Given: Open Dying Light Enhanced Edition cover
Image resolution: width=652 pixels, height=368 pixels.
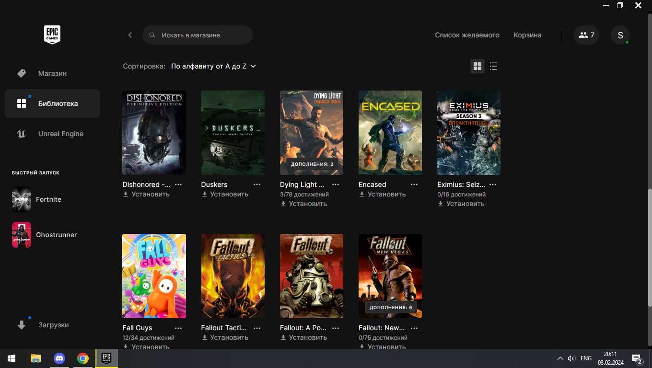Looking at the screenshot, I should coord(311,133).
